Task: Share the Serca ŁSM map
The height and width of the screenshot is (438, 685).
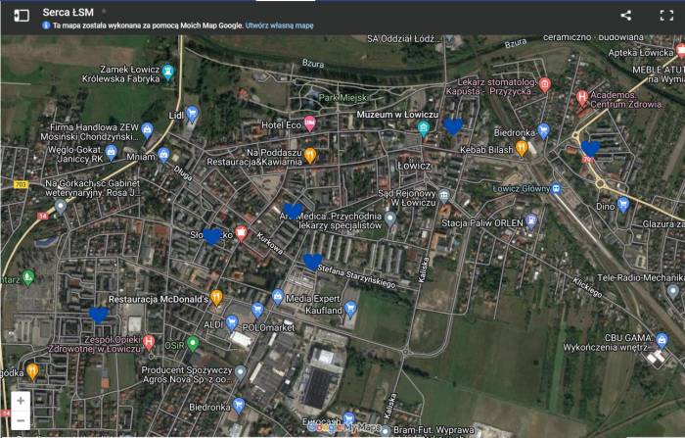Action: point(625,16)
